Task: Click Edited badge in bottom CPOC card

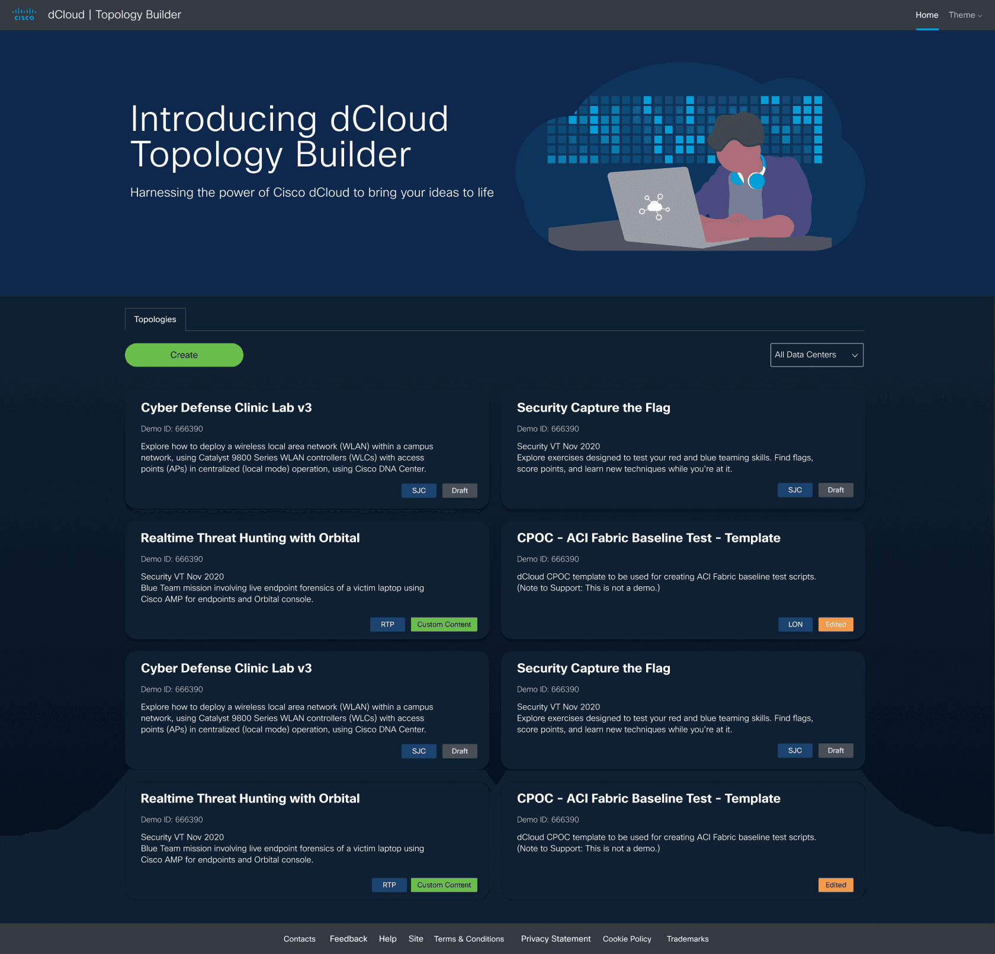Action: pos(836,885)
